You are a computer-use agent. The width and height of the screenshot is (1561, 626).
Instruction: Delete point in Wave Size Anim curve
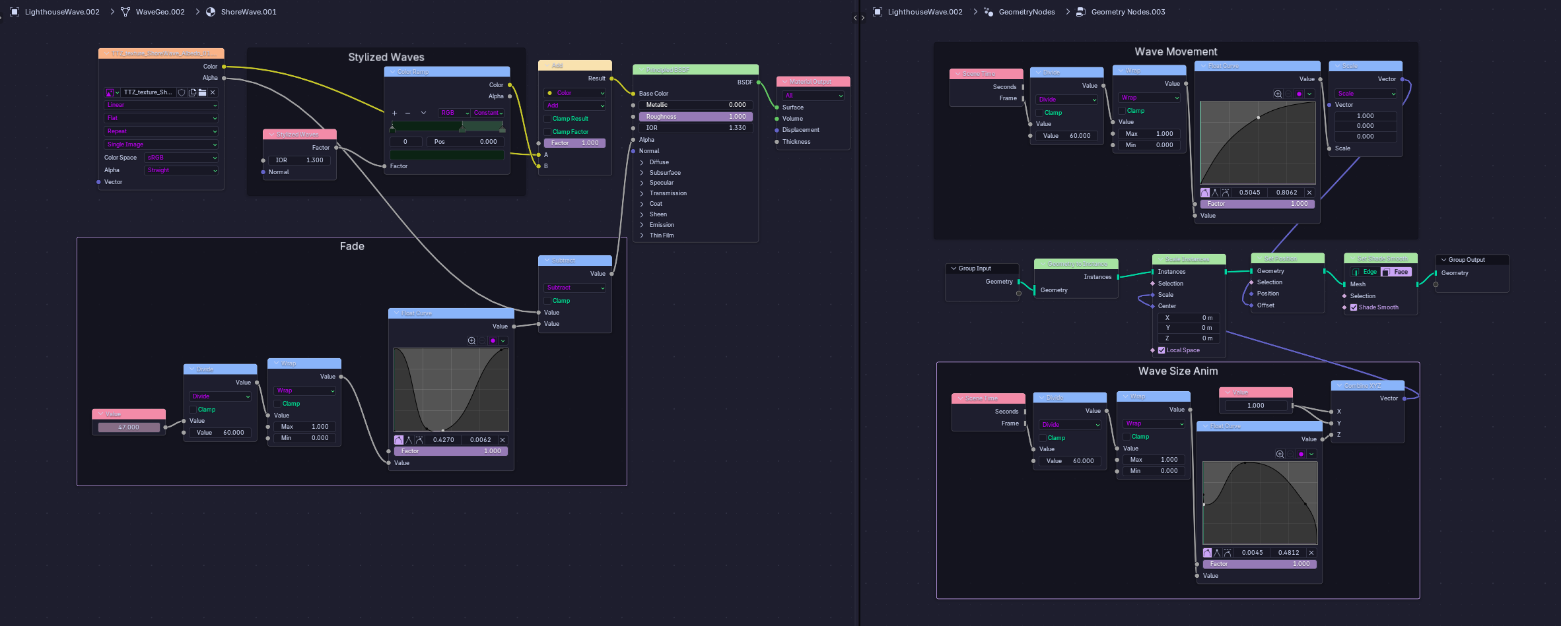(x=1311, y=553)
